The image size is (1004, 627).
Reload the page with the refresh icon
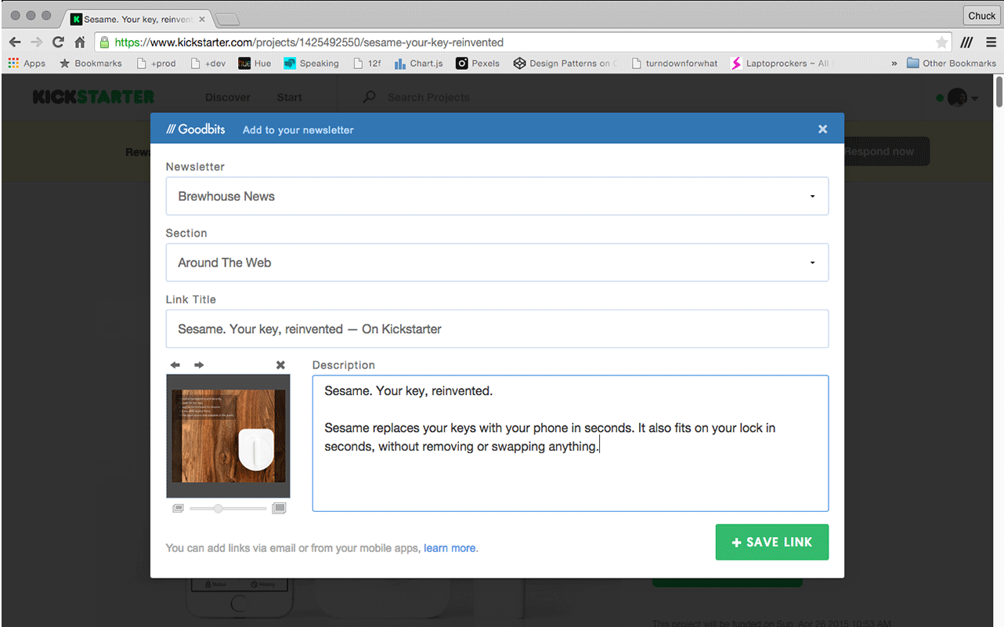point(58,42)
